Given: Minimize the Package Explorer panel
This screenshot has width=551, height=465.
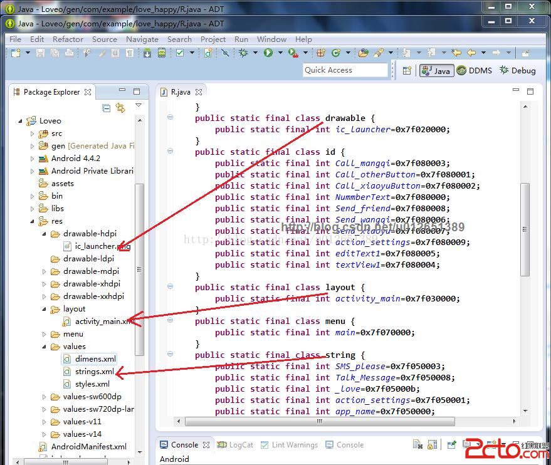Looking at the screenshot, I should (122, 90).
